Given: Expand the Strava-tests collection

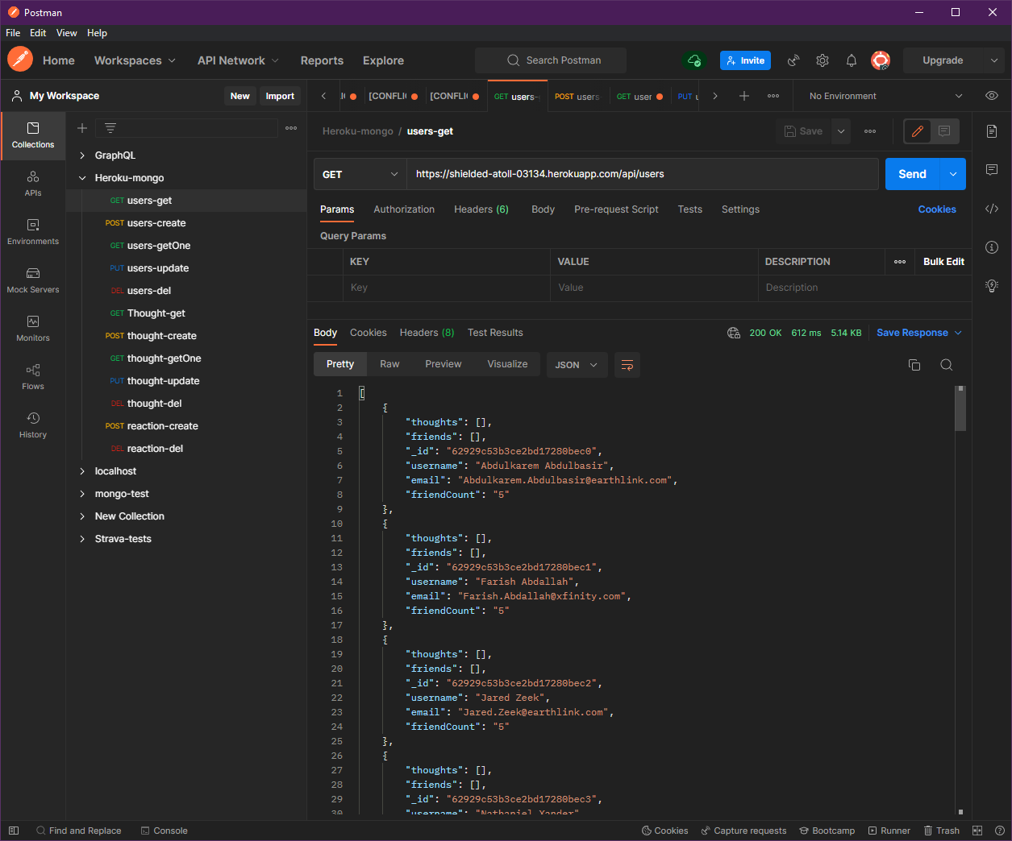Looking at the screenshot, I should pos(83,538).
